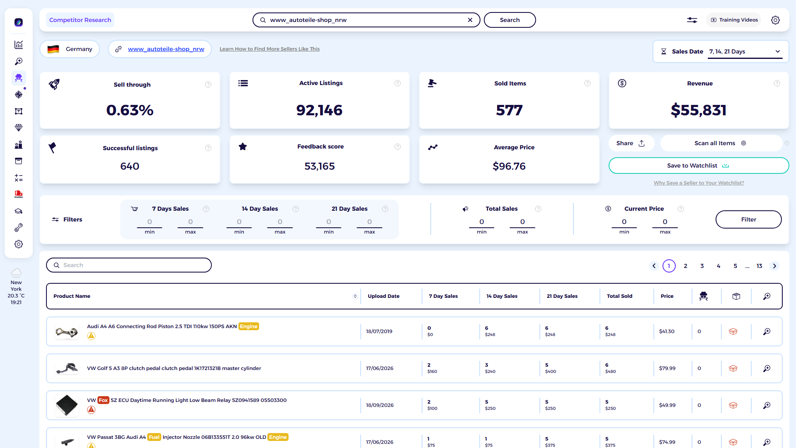Go to page 4

click(x=719, y=266)
